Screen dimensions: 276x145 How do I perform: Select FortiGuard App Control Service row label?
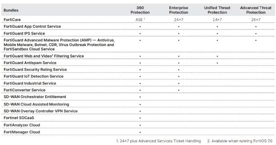tap(32, 27)
